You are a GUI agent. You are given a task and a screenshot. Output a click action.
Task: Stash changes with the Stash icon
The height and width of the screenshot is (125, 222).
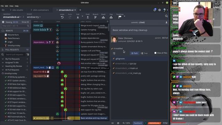point(103,17)
